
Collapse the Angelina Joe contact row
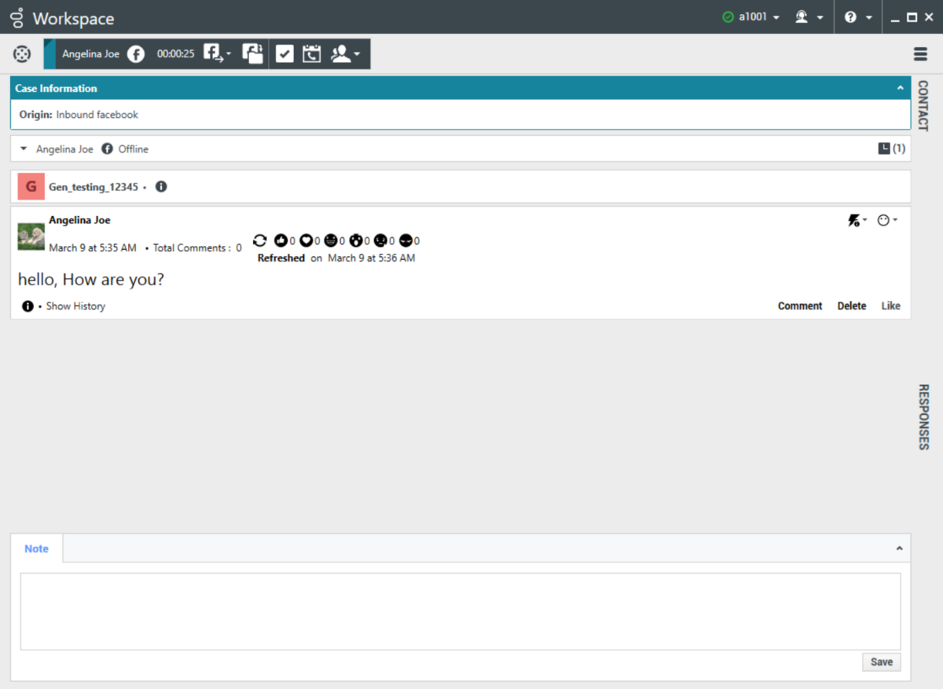coord(24,149)
